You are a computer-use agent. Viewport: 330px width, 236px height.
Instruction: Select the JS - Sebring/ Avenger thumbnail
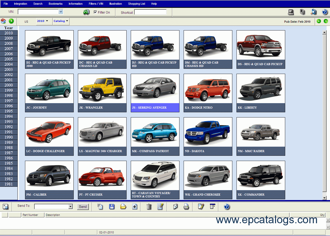point(155,93)
